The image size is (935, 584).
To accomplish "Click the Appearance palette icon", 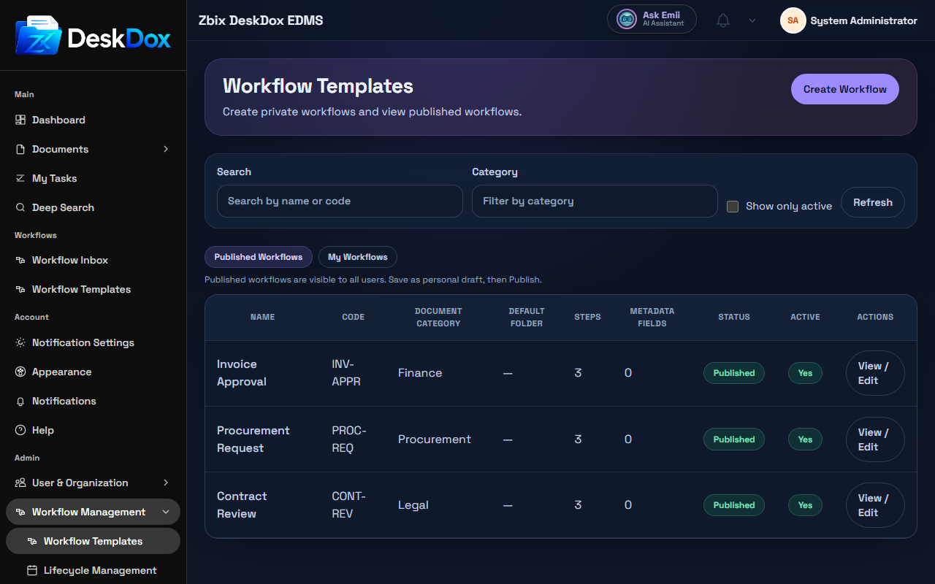I will [x=20, y=372].
